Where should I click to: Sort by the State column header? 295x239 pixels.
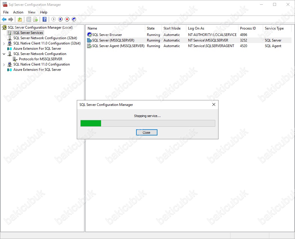pyautogui.click(x=153, y=28)
